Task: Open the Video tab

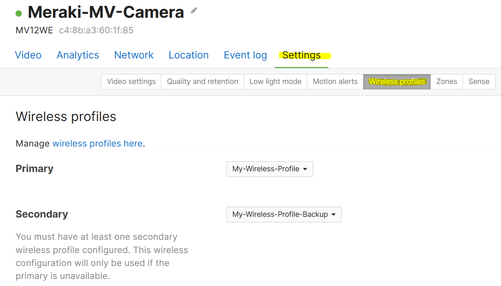Action: (28, 55)
